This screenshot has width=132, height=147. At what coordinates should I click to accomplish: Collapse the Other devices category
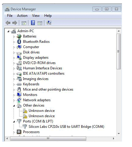point(14,106)
